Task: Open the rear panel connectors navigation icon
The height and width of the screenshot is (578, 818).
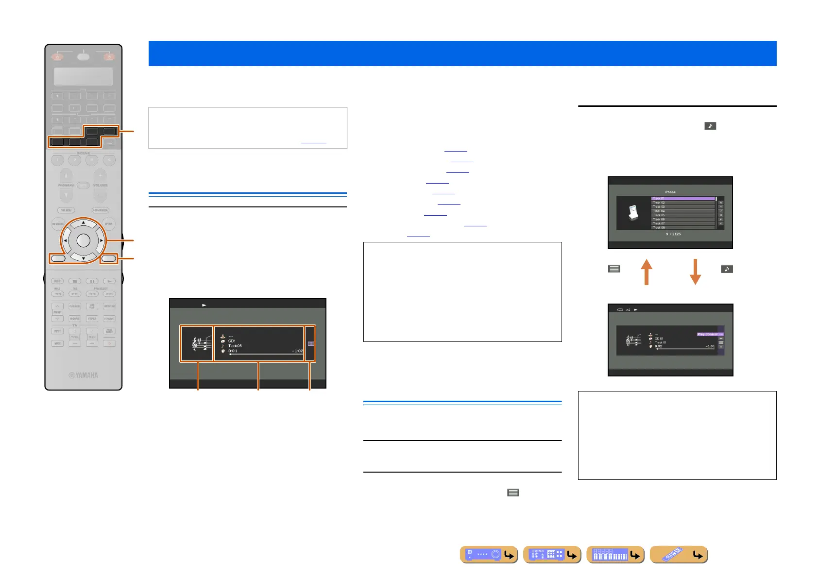Action: 552,555
